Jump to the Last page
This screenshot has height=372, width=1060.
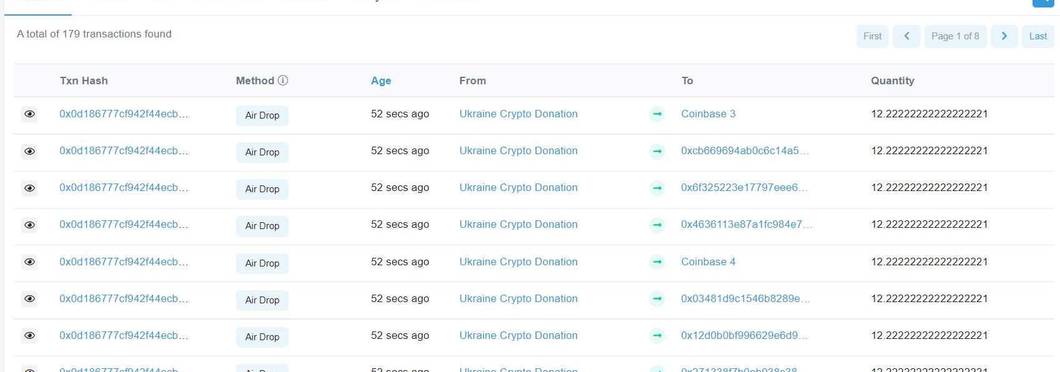[1038, 36]
